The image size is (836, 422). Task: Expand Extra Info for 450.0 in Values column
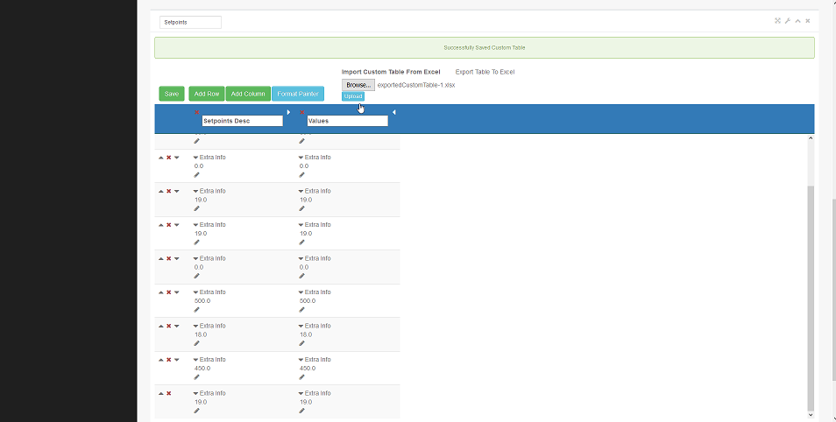coord(301,360)
